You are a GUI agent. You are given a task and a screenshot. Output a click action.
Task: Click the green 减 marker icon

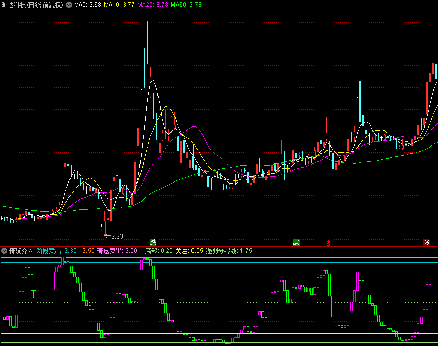[x=296, y=242]
